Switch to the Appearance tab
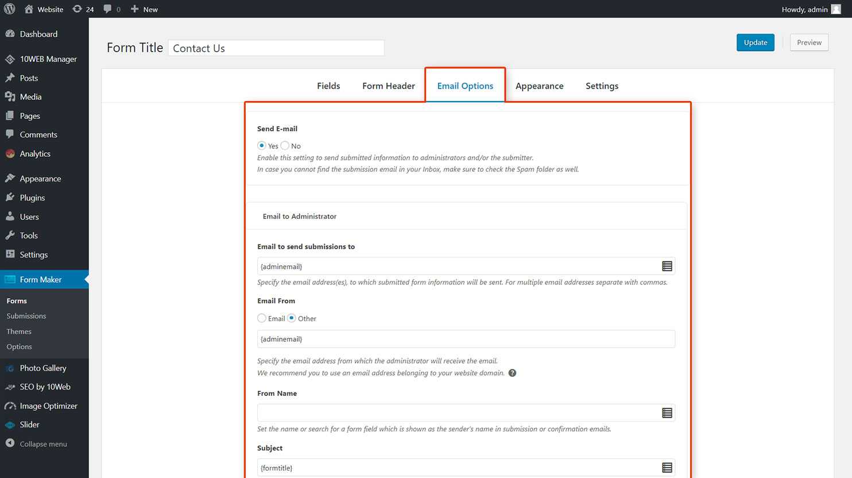 click(x=540, y=86)
